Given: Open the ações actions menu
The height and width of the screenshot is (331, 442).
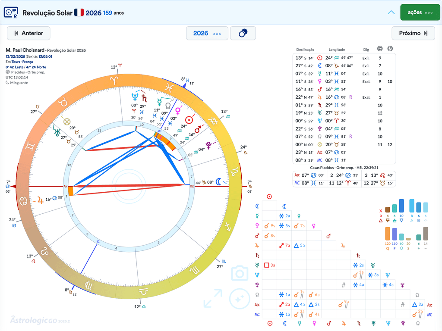Looking at the screenshot, I should [420, 12].
